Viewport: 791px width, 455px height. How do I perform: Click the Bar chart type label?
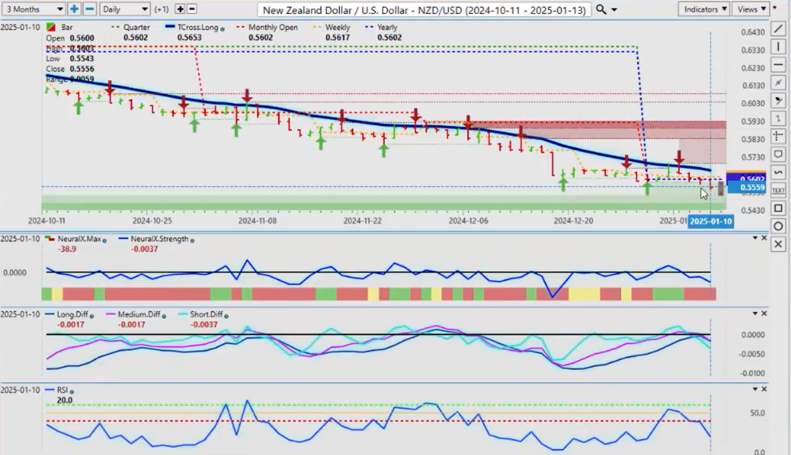click(x=66, y=27)
